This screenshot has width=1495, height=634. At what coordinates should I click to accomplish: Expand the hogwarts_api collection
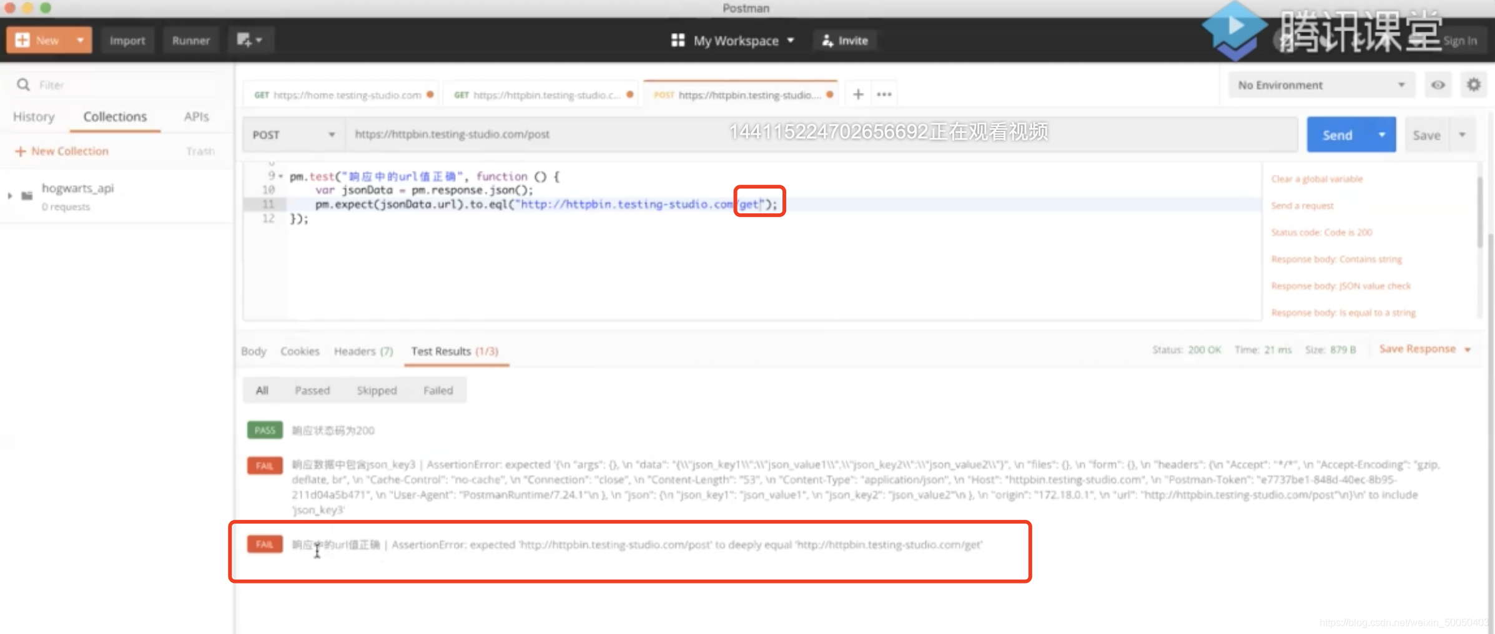click(10, 196)
